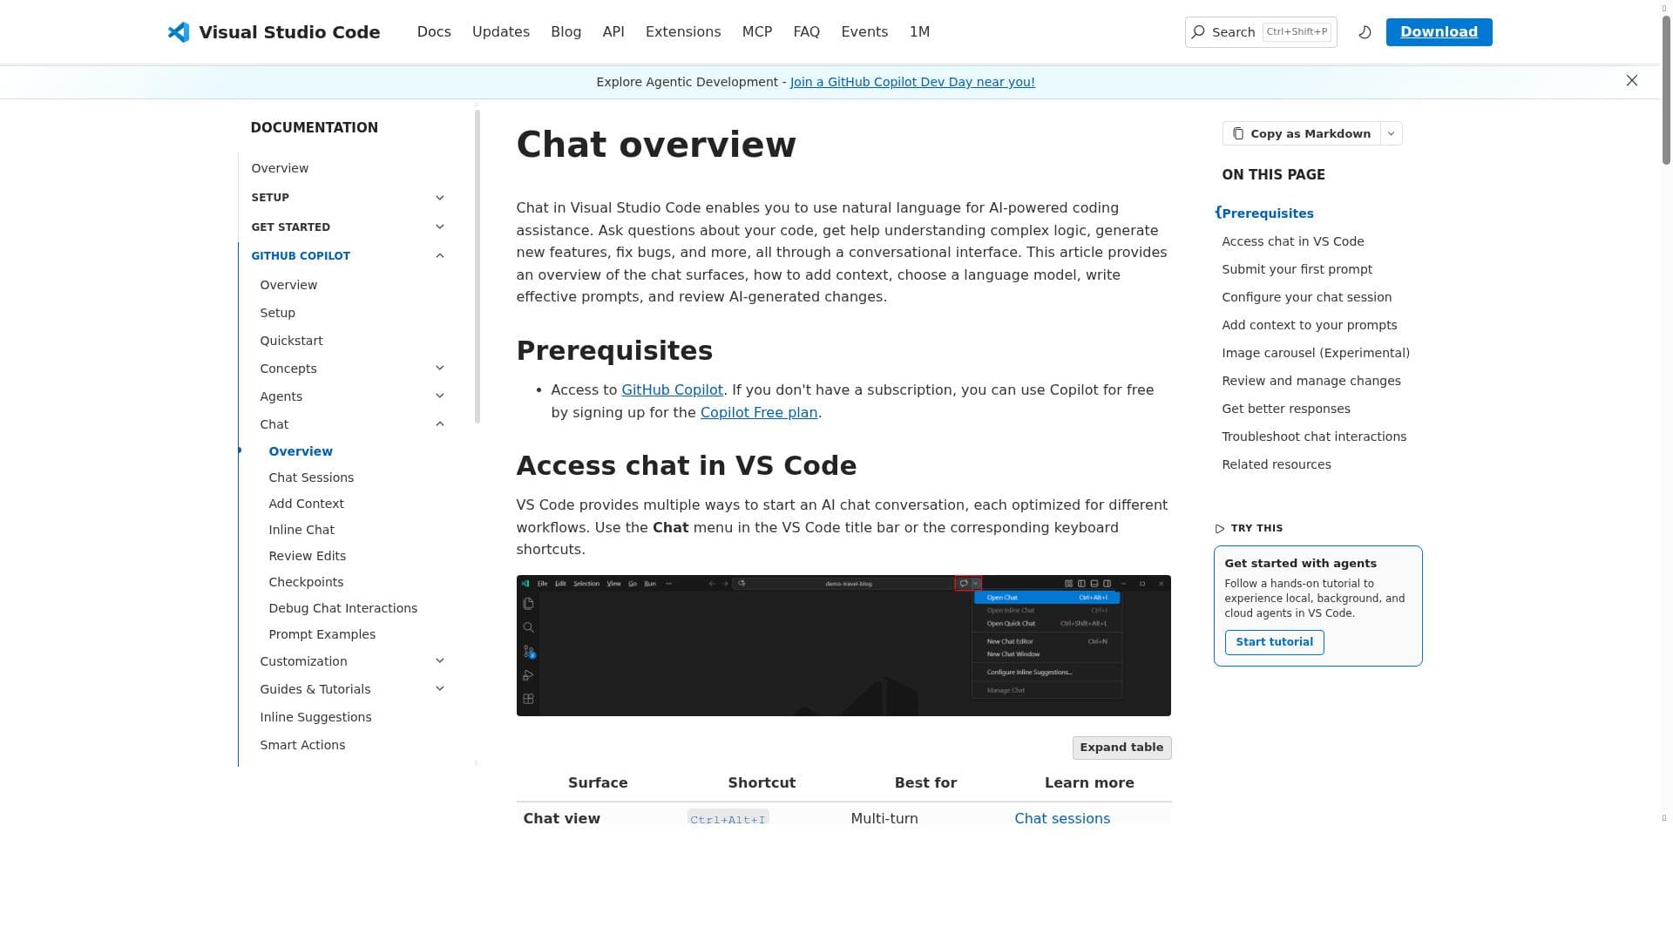Image resolution: width=1673 pixels, height=941 pixels.
Task: Click the Visual Studio Code logo icon
Action: [179, 32]
